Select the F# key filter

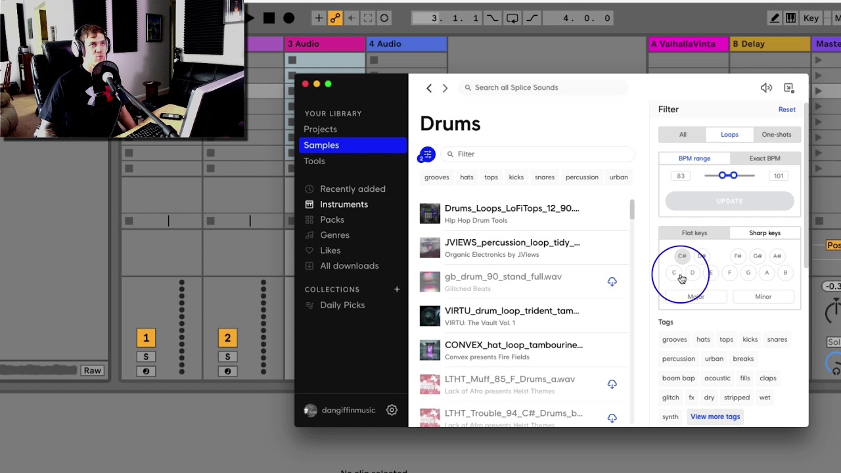[x=738, y=256]
